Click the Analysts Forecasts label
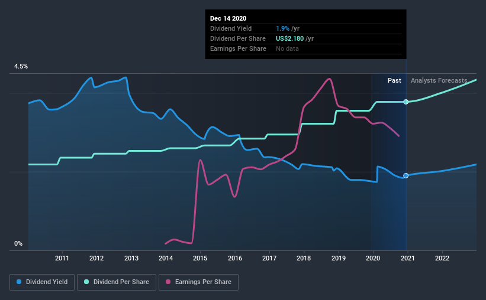The width and height of the screenshot is (486, 300). pyautogui.click(x=439, y=80)
